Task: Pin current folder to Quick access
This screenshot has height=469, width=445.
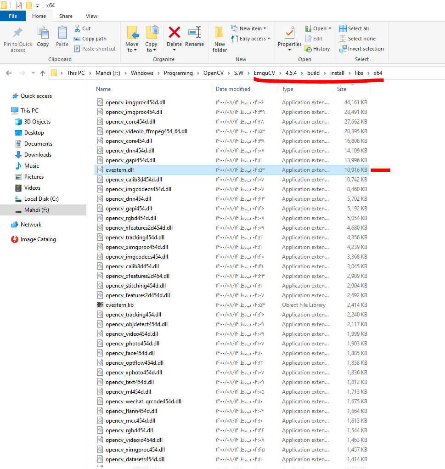Action: point(17,37)
